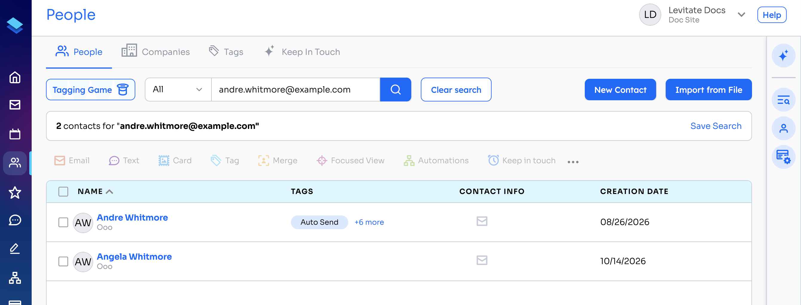801x305 pixels.
Task: Click the Levitate logo icon
Action: [15, 25]
